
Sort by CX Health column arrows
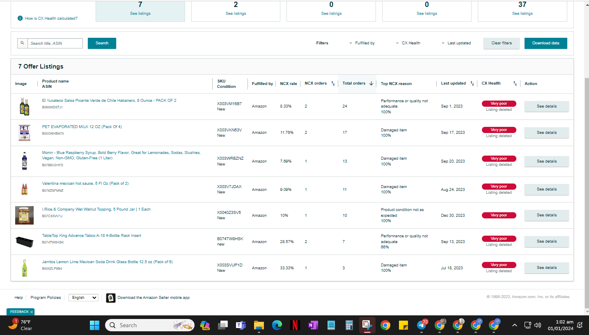[x=515, y=84]
